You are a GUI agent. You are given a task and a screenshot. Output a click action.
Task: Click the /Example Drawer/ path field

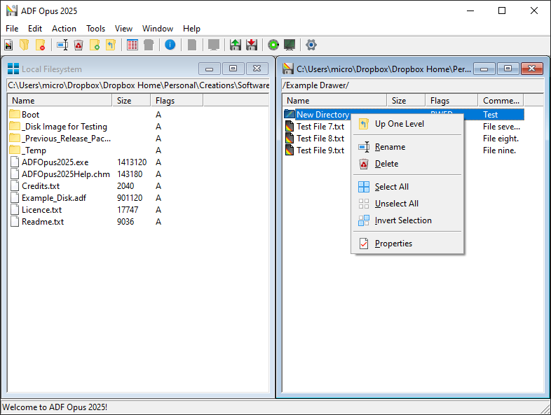click(412, 85)
